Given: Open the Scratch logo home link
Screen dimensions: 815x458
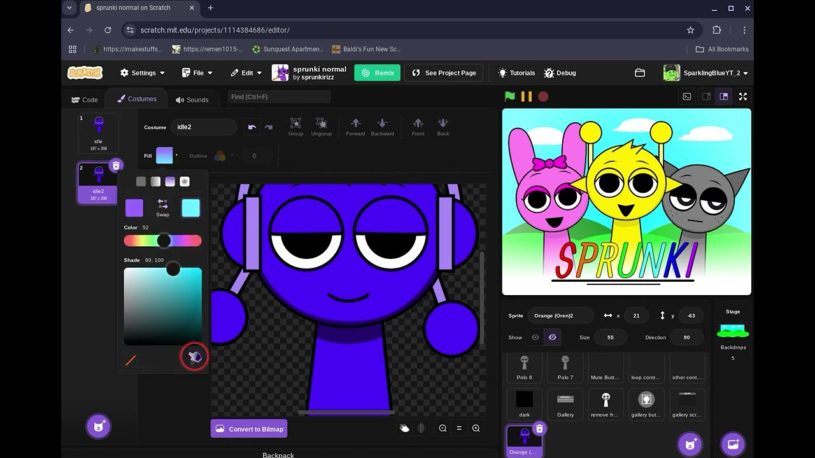Looking at the screenshot, I should pos(85,73).
